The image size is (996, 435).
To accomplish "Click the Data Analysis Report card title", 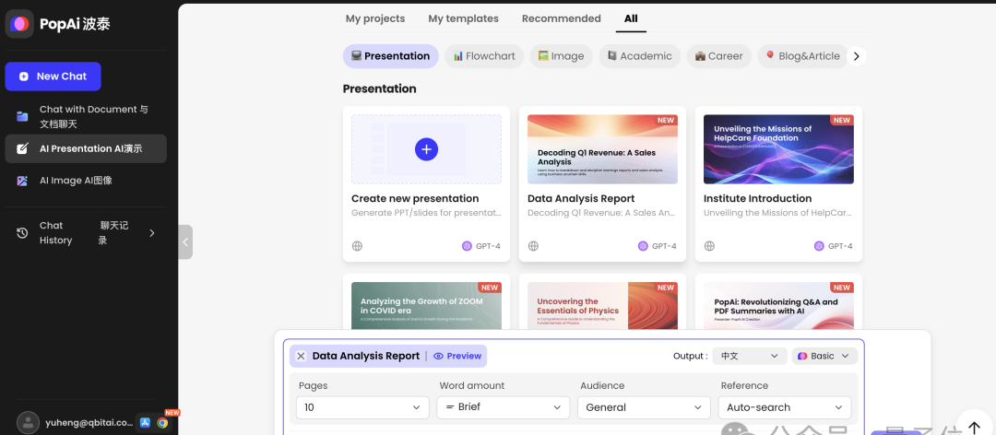I will 581,198.
